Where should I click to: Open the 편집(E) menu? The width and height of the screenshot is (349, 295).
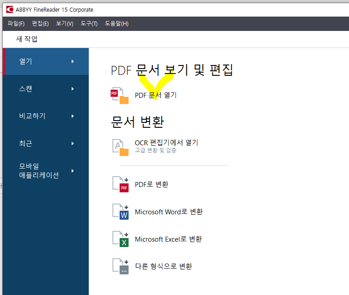[x=40, y=23]
